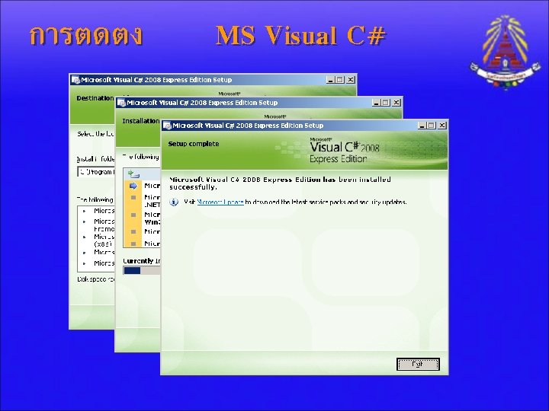This screenshot has width=549, height=411.
Task: Close the Installation progress window
Action: (396, 103)
